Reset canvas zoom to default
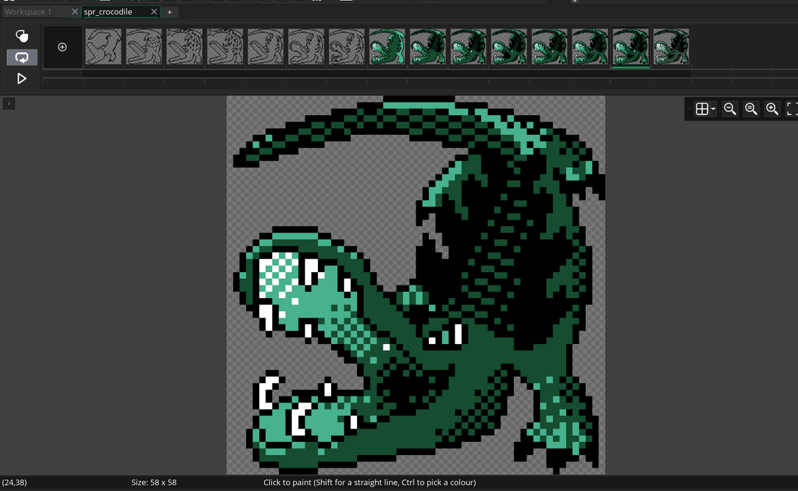The image size is (798, 491). 751,109
